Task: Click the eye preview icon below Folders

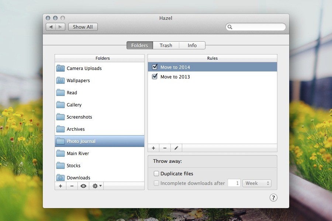Action: click(83, 186)
